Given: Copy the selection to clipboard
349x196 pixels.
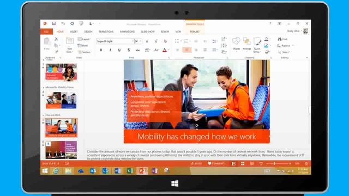Looking at the screenshot, I should tap(56, 46).
